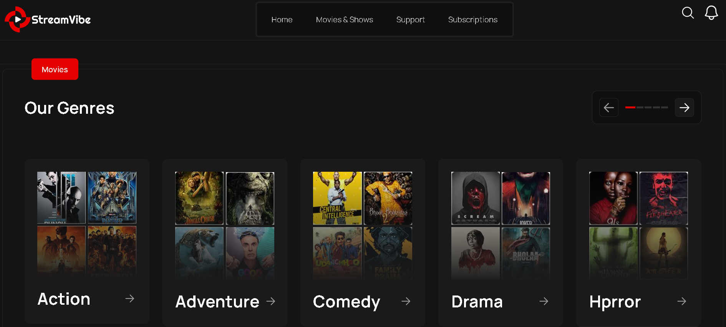Click the Joker poster in Drama
Viewport: 726px width, 327px height.
(526, 198)
